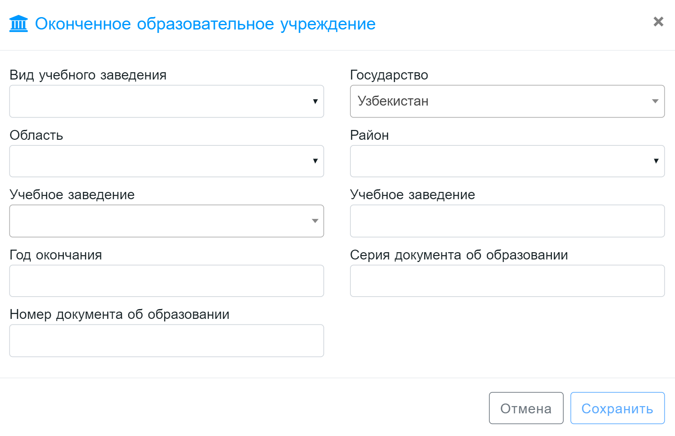Viewport: 675px width, 436px height.
Task: Click the Серия документа об образовании label
Action: point(459,255)
